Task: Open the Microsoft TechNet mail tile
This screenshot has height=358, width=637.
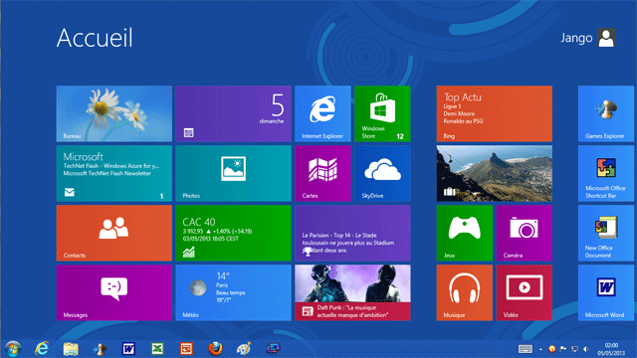Action: [x=114, y=173]
